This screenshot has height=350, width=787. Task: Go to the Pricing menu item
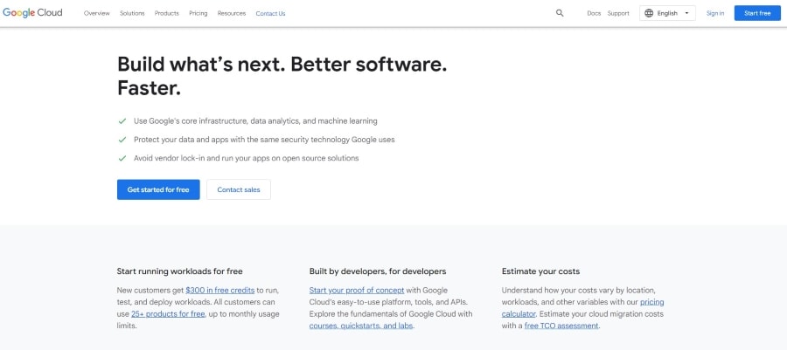coord(198,13)
